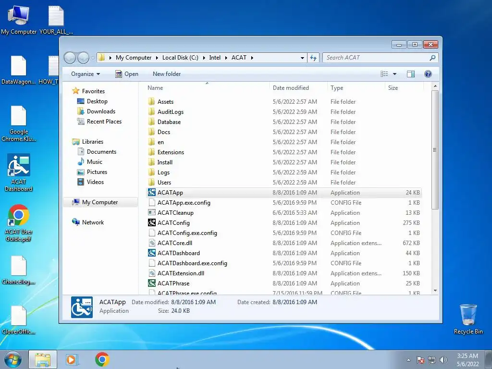The image size is (492, 369).
Task: Click the Forward navigation button
Action: 83,58
